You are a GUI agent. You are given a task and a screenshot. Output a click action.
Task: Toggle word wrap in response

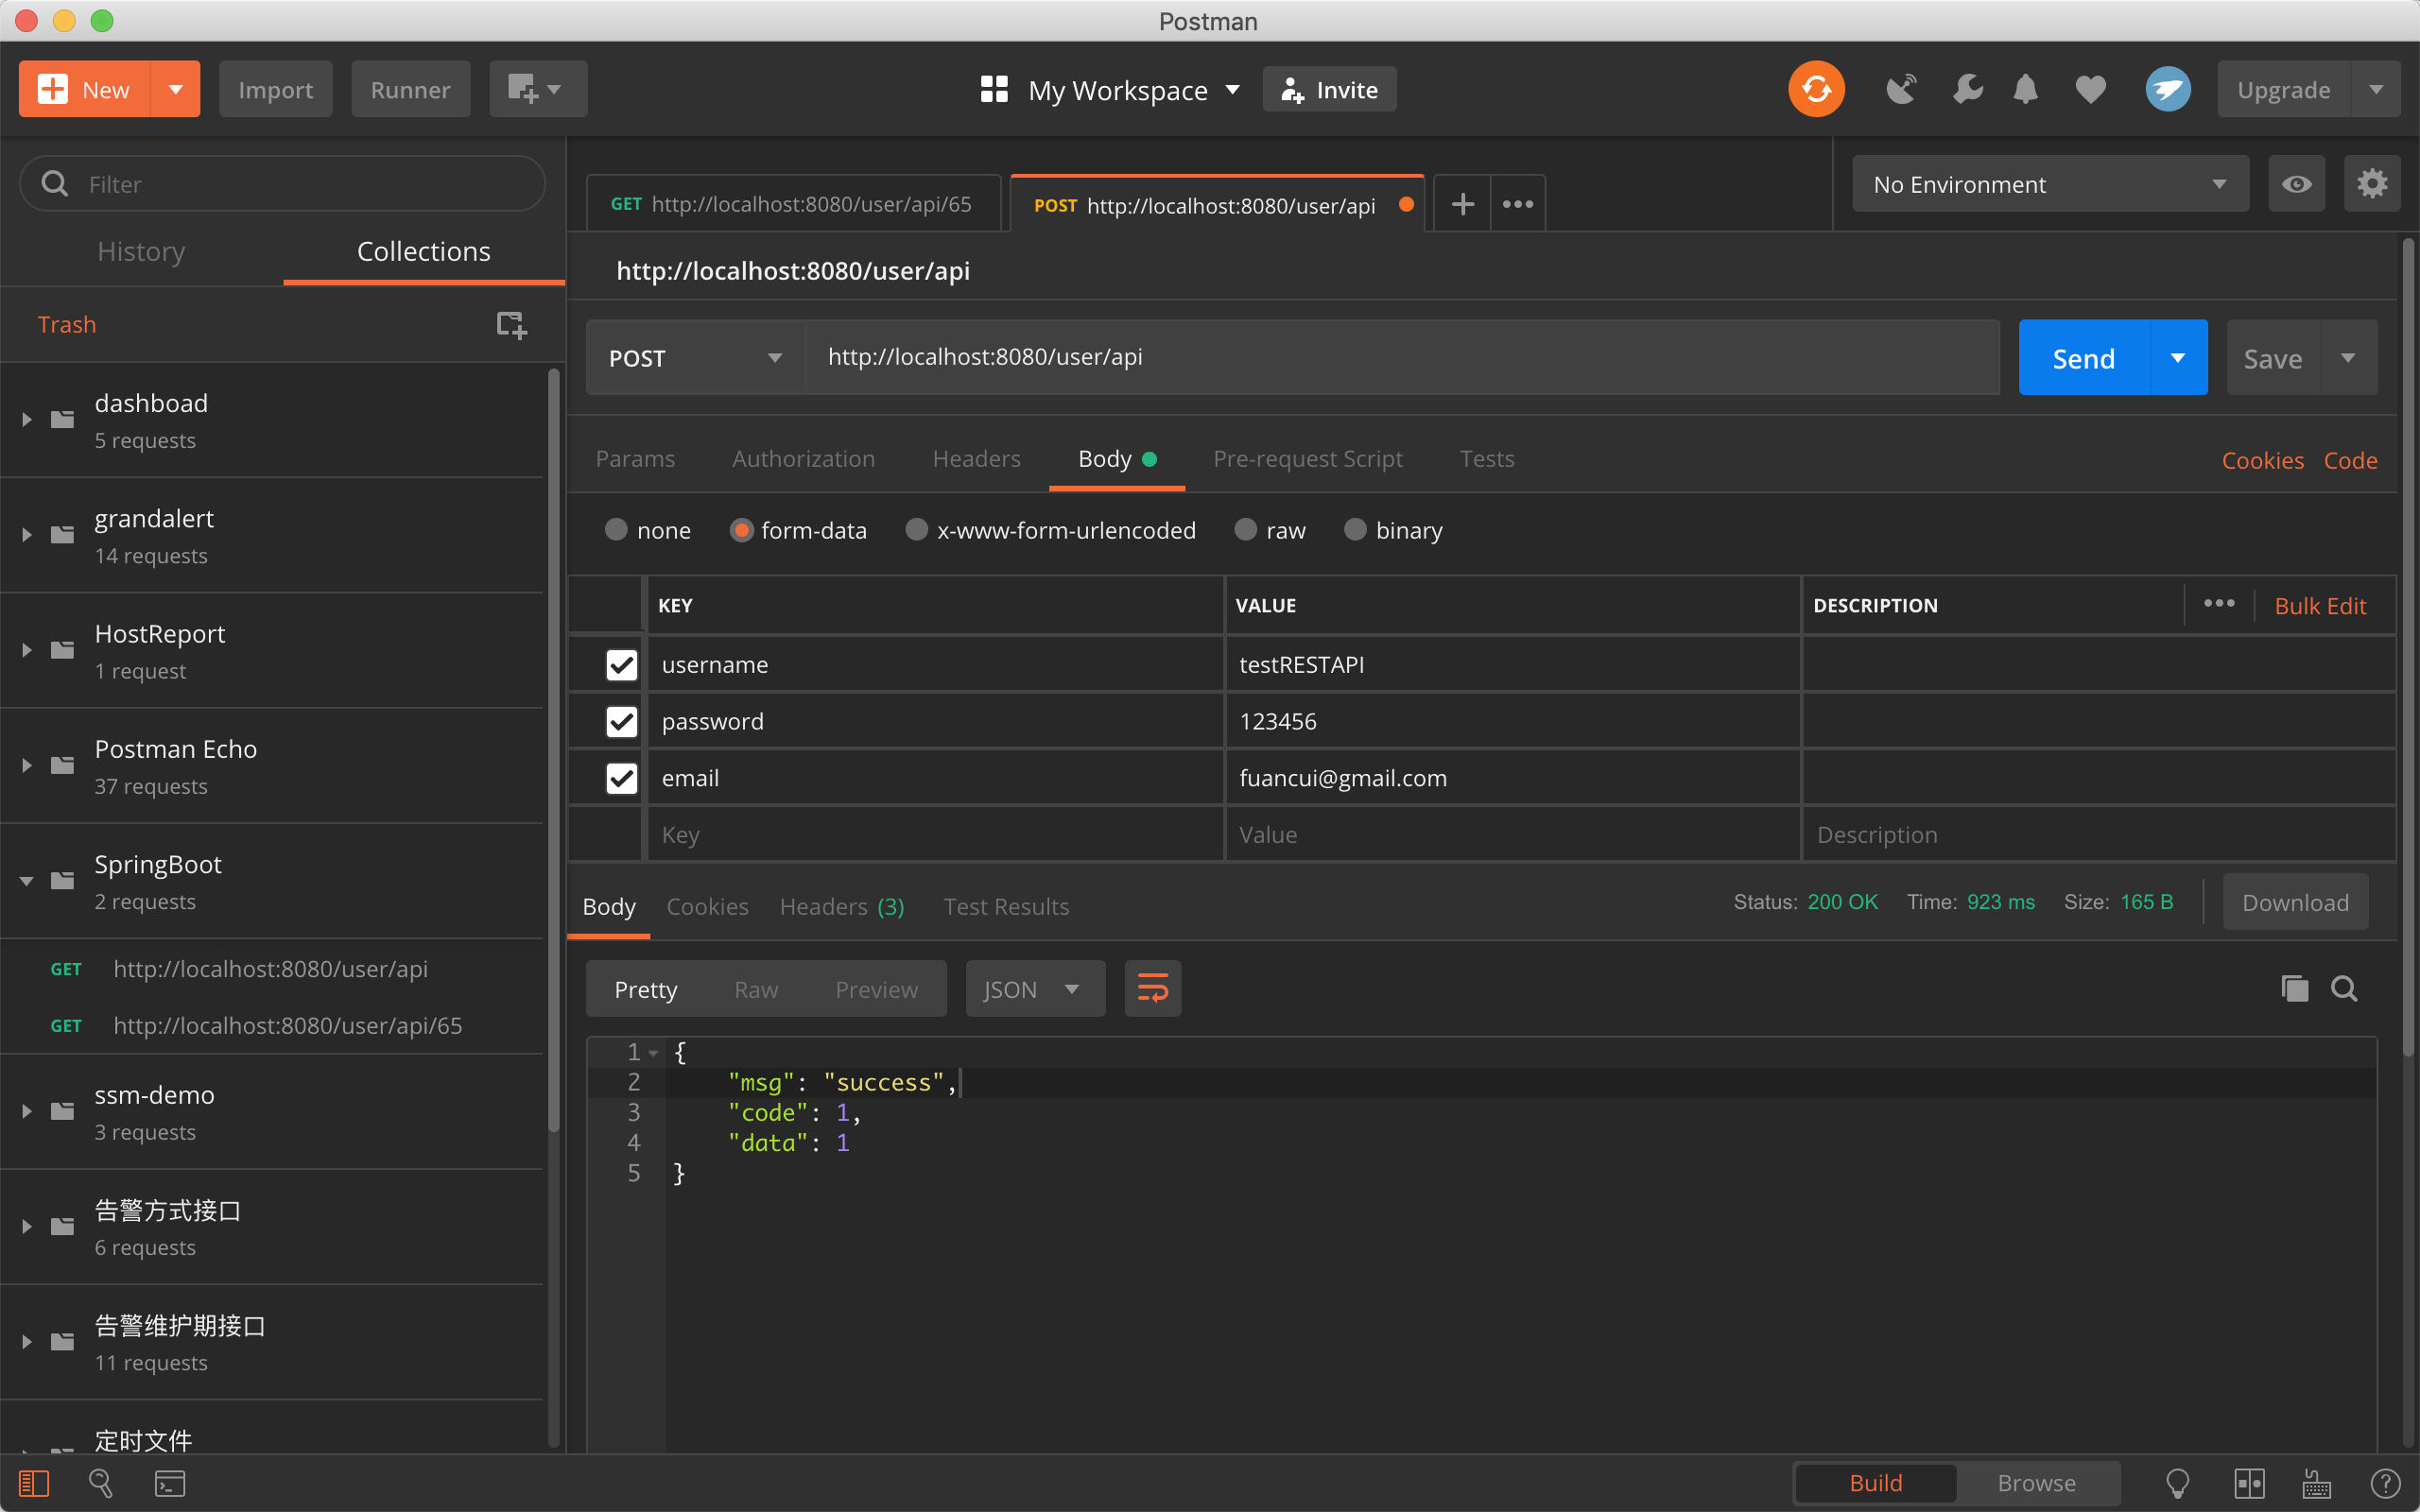[x=1152, y=989]
